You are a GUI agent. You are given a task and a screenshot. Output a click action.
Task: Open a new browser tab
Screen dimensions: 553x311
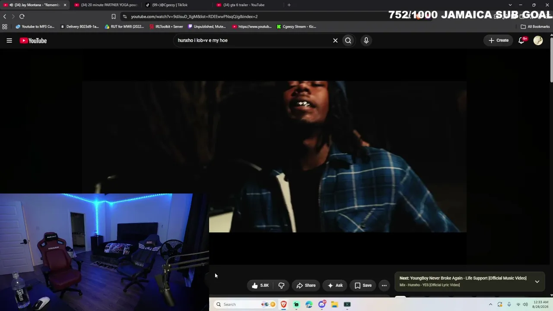289,5
